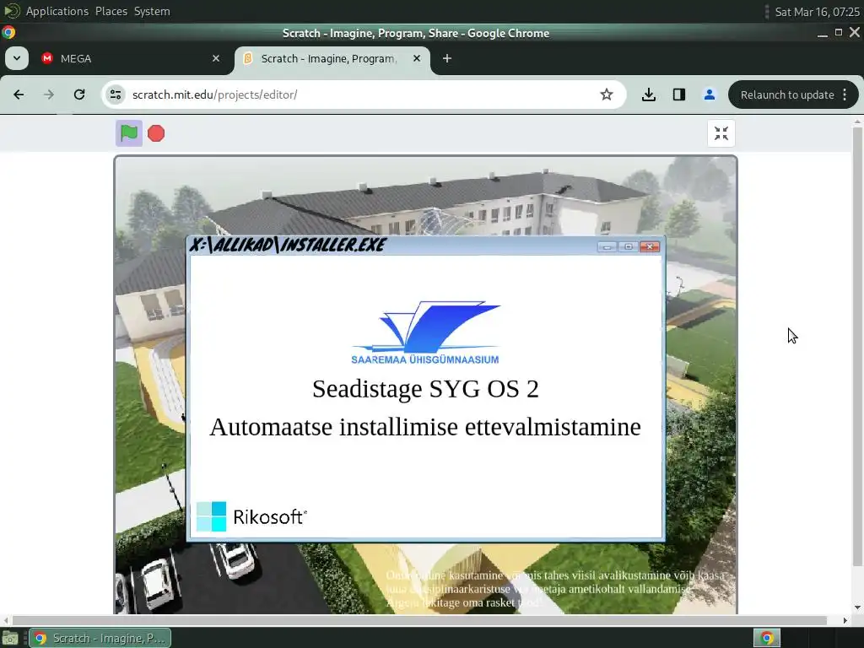Screen dimensions: 864x648
Task: Open the System menu
Action: [x=152, y=11]
